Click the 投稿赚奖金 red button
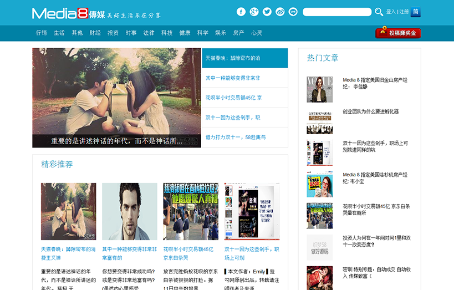 point(398,33)
